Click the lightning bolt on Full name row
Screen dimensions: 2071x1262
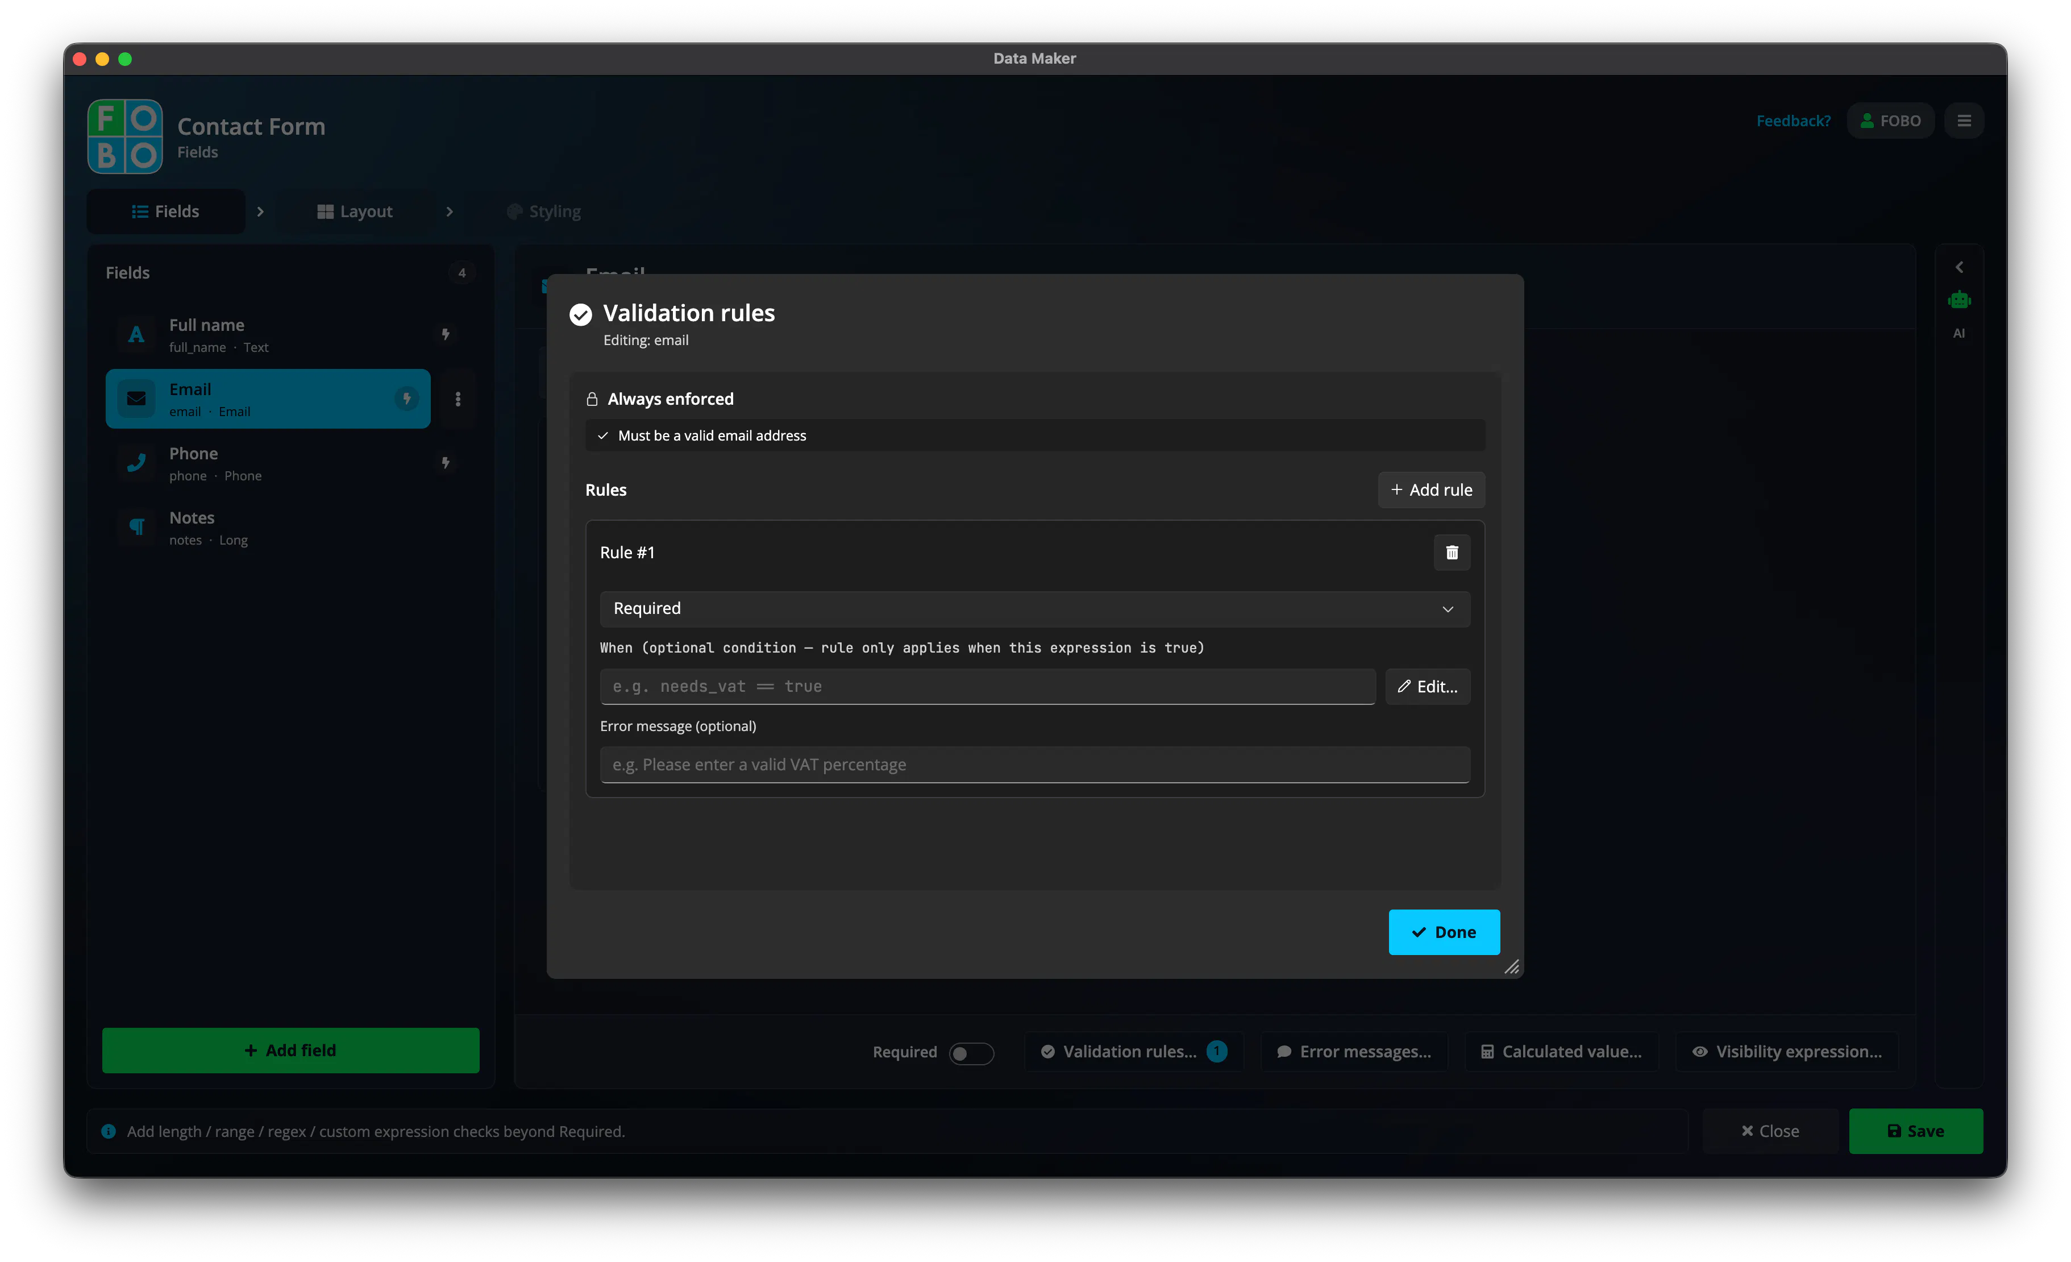446,335
